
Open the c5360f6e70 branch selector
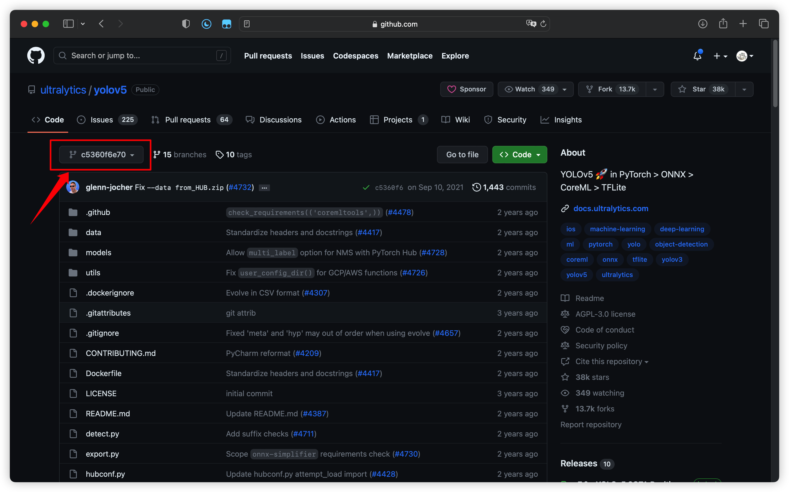(x=101, y=155)
